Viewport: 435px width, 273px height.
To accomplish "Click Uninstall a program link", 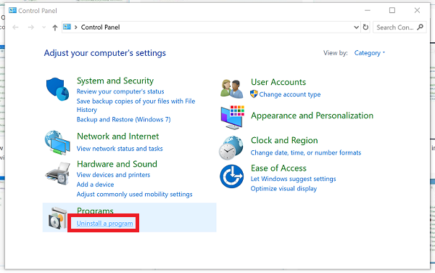I will click(x=105, y=224).
